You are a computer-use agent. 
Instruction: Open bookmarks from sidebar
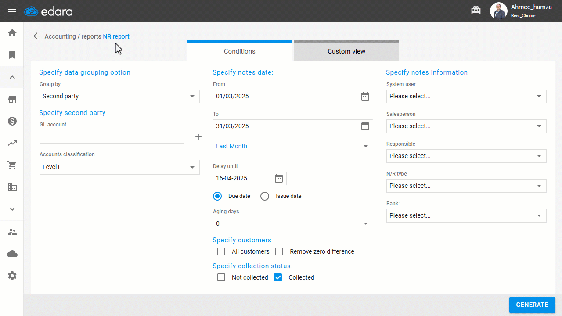tap(12, 55)
